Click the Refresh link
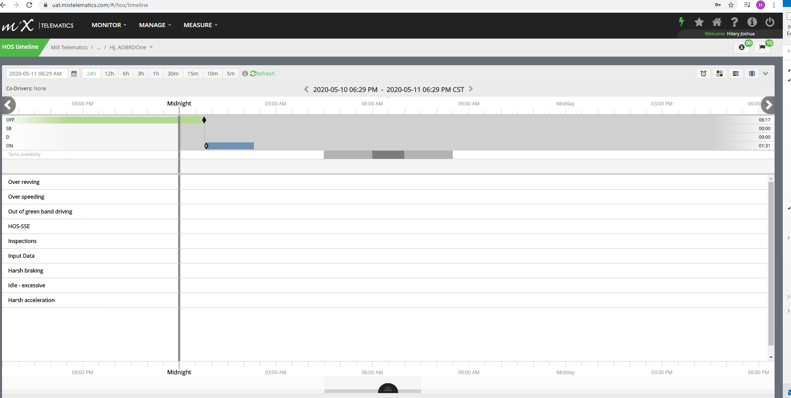Image resolution: width=791 pixels, height=398 pixels. pyautogui.click(x=263, y=74)
